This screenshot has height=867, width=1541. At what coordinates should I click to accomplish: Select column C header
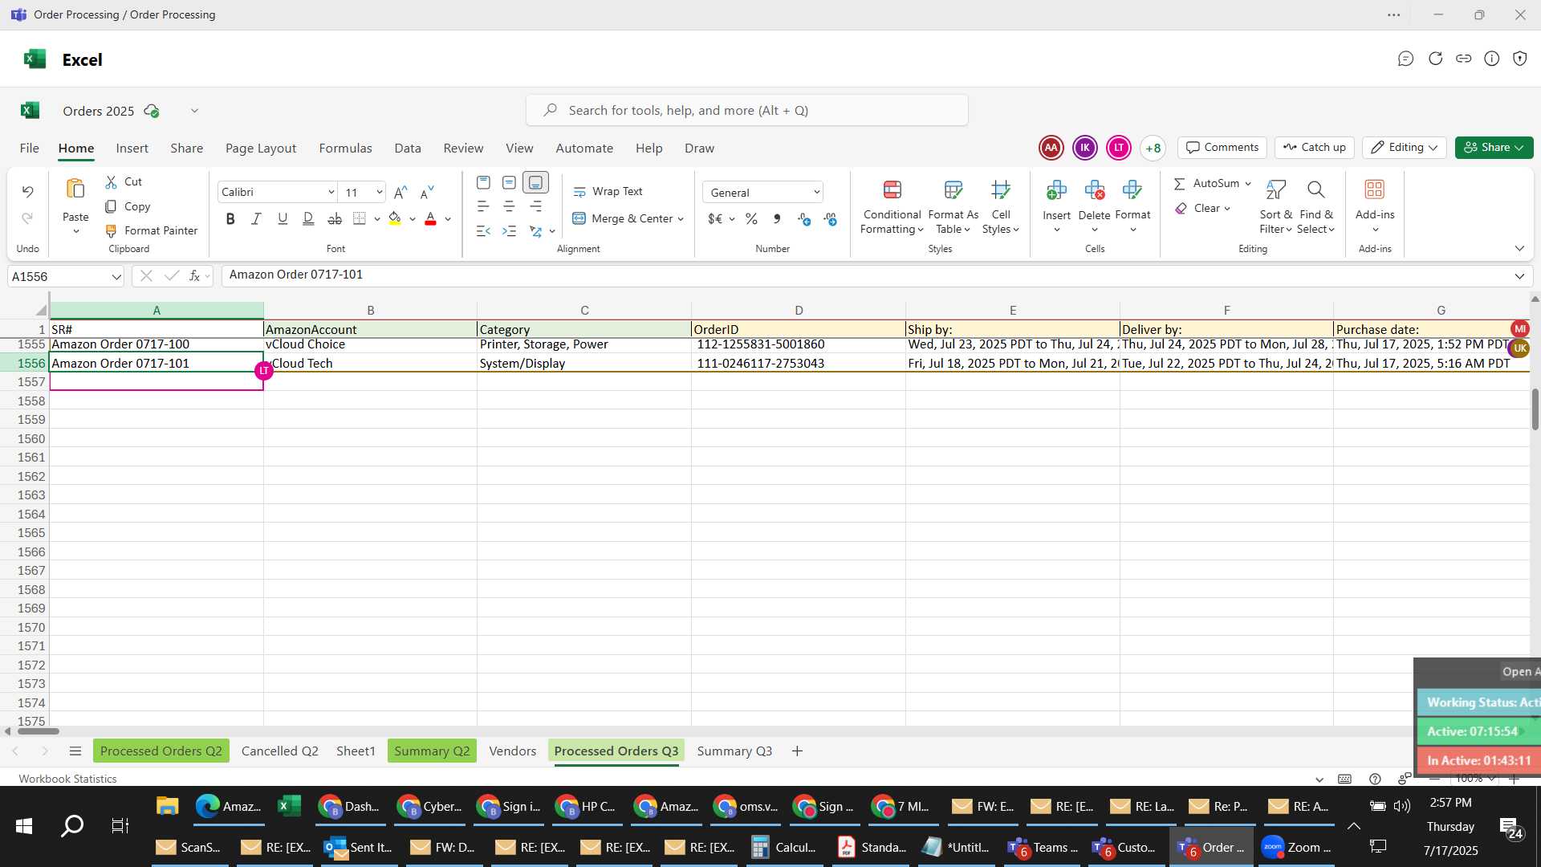[x=584, y=310]
